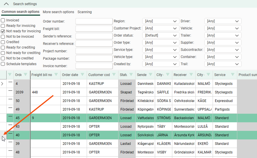Open filter on Customer code column
Image resolution: width=257 pixels, height=158 pixels.
114,75
